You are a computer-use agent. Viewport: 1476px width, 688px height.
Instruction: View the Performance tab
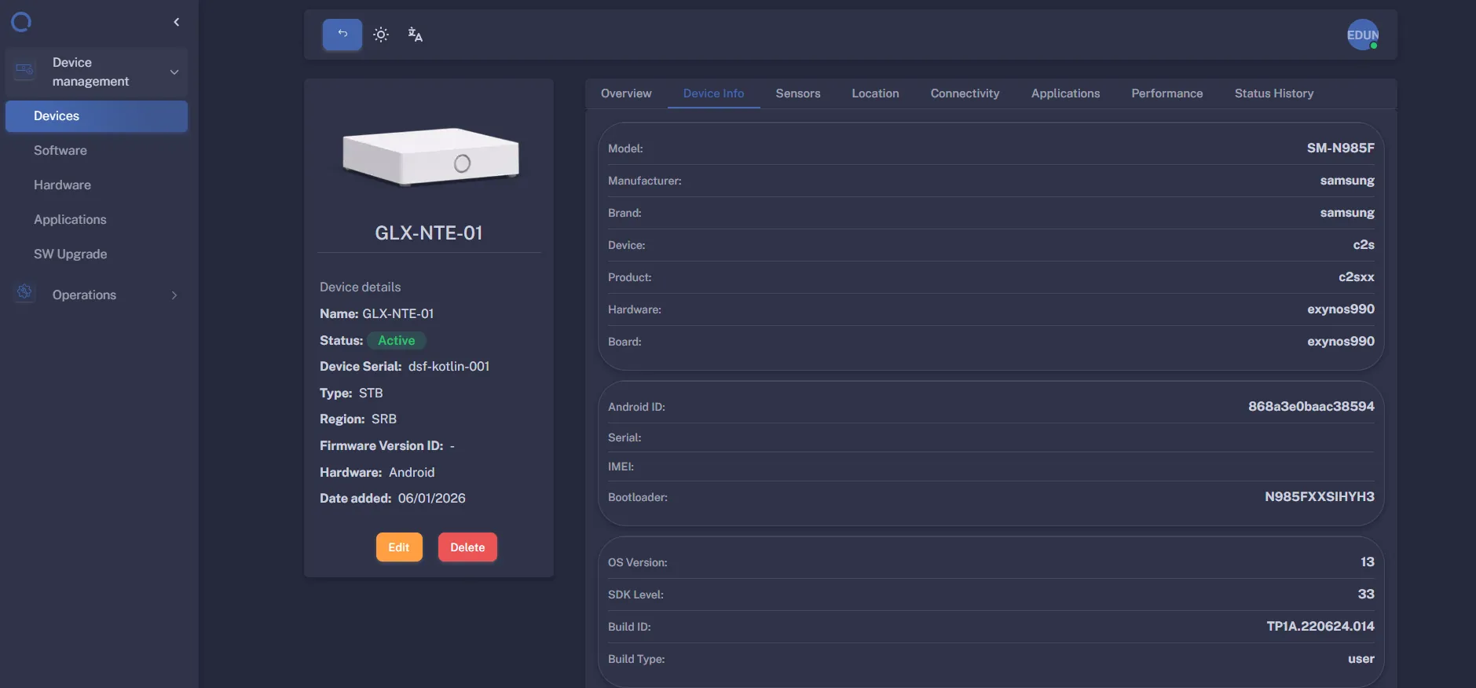(1167, 93)
